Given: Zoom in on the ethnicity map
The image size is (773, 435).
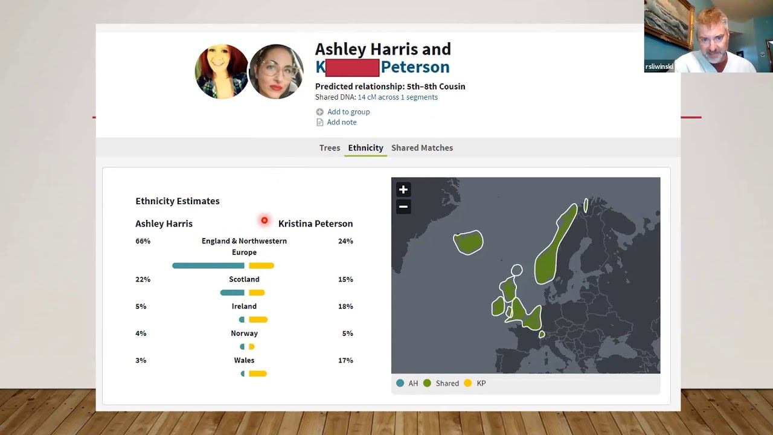Looking at the screenshot, I should pos(403,190).
